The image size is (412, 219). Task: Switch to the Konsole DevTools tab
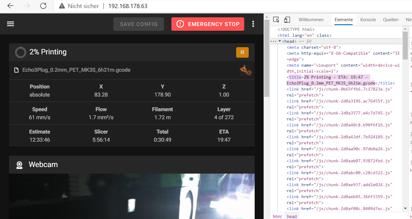(368, 20)
